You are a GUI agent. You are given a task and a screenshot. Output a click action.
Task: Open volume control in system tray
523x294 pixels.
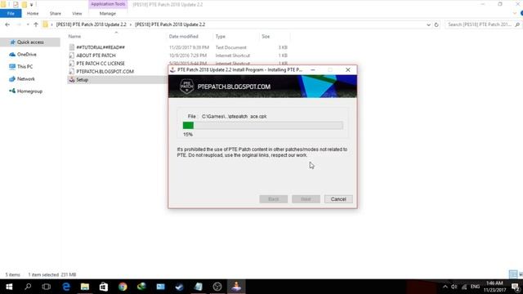point(454,287)
